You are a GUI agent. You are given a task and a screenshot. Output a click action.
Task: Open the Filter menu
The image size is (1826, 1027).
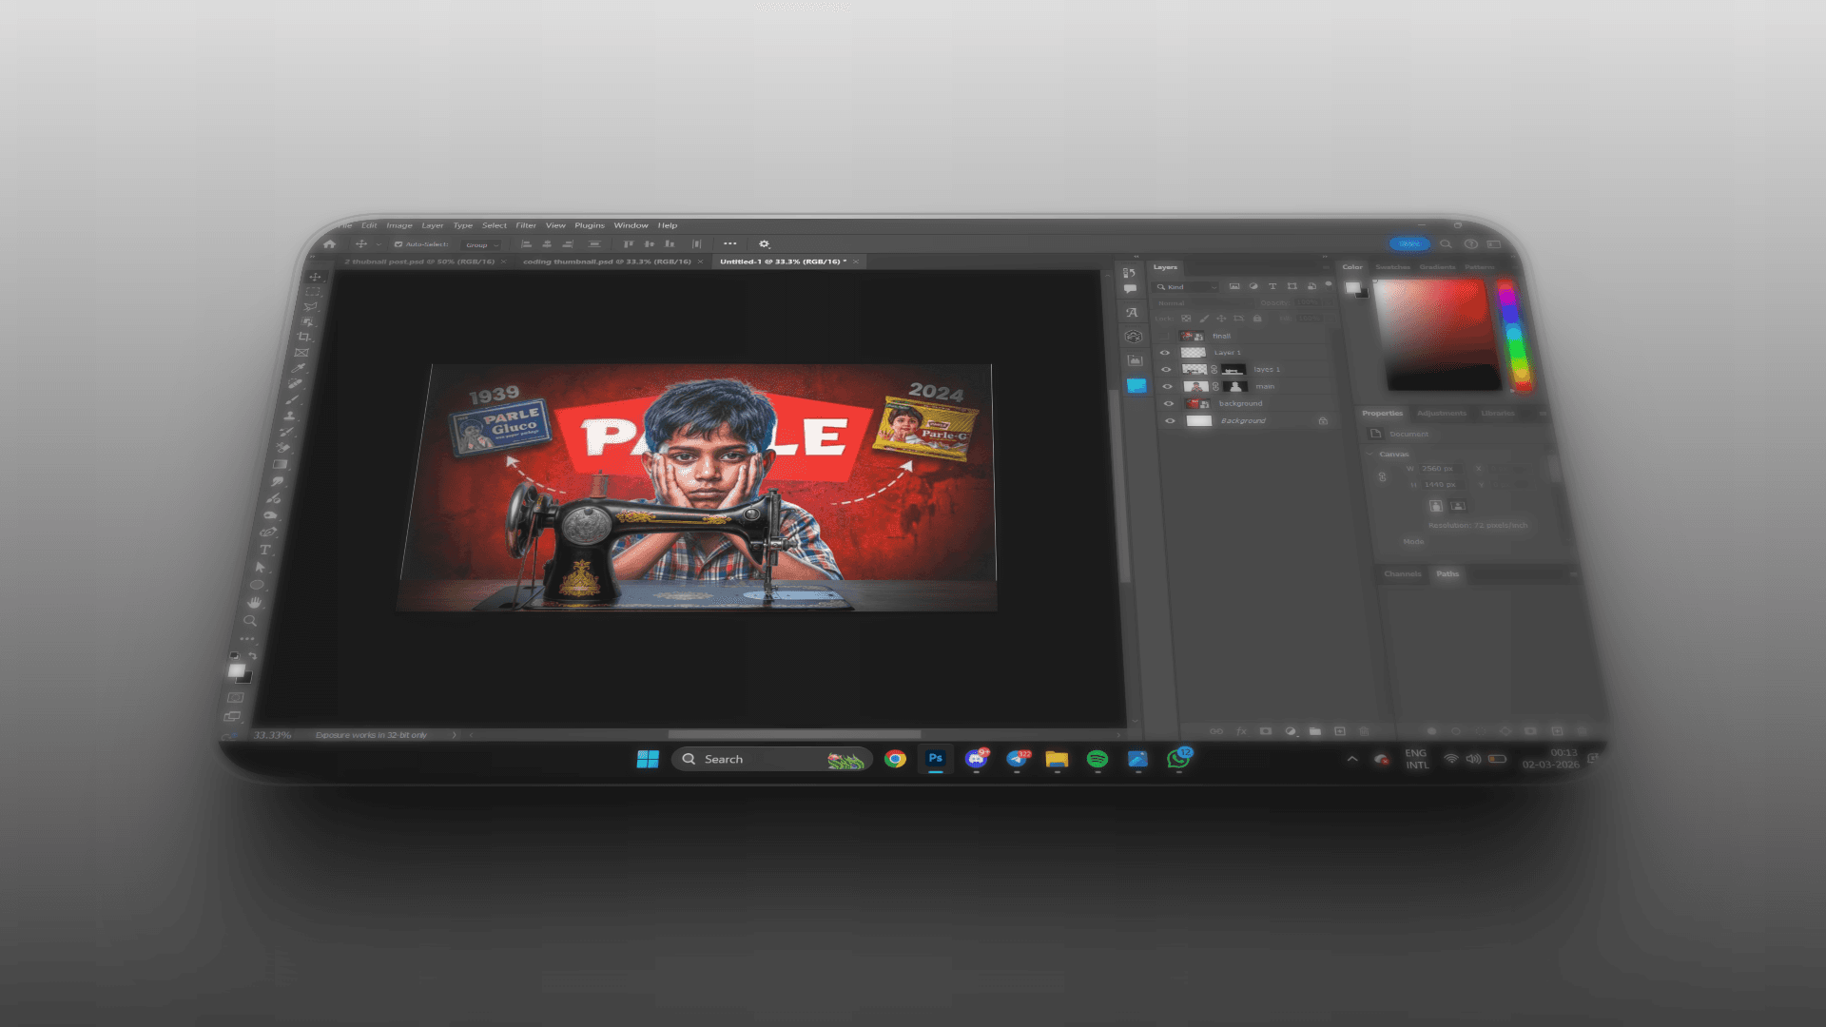click(526, 225)
